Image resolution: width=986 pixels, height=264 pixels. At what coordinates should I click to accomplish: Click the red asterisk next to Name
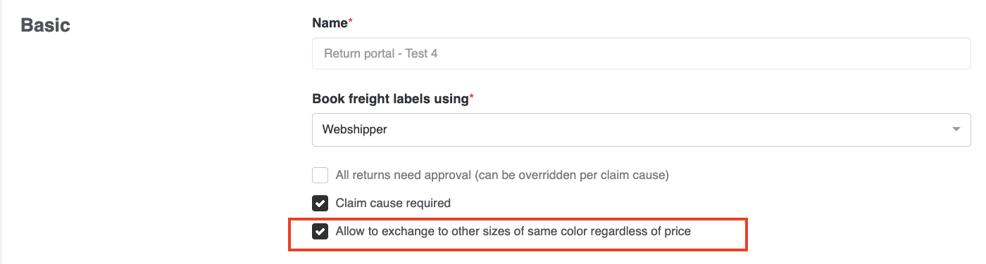tap(351, 22)
